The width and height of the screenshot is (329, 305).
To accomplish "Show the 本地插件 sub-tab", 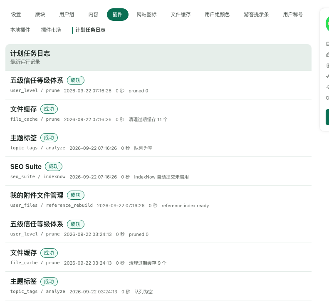I will click(x=20, y=30).
